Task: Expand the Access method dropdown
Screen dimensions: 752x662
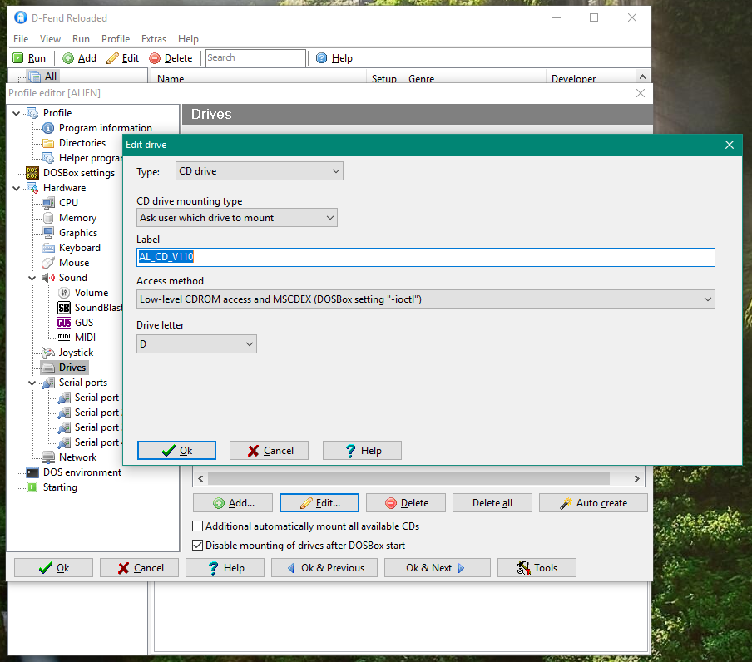Action: [x=425, y=299]
